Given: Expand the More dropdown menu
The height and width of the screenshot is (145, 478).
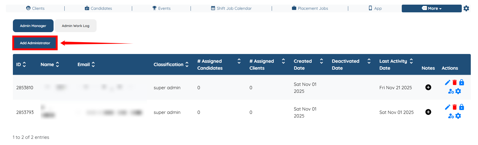Looking at the screenshot, I should pyautogui.click(x=431, y=8).
